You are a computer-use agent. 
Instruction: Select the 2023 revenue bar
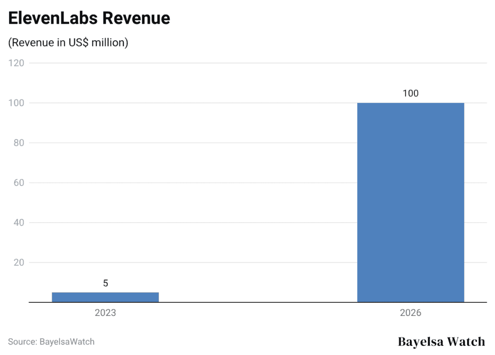click(x=105, y=296)
